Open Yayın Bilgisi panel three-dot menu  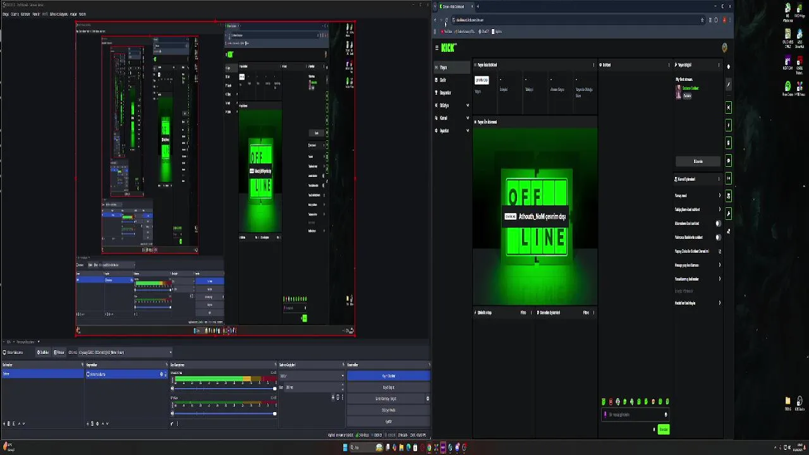tap(719, 65)
